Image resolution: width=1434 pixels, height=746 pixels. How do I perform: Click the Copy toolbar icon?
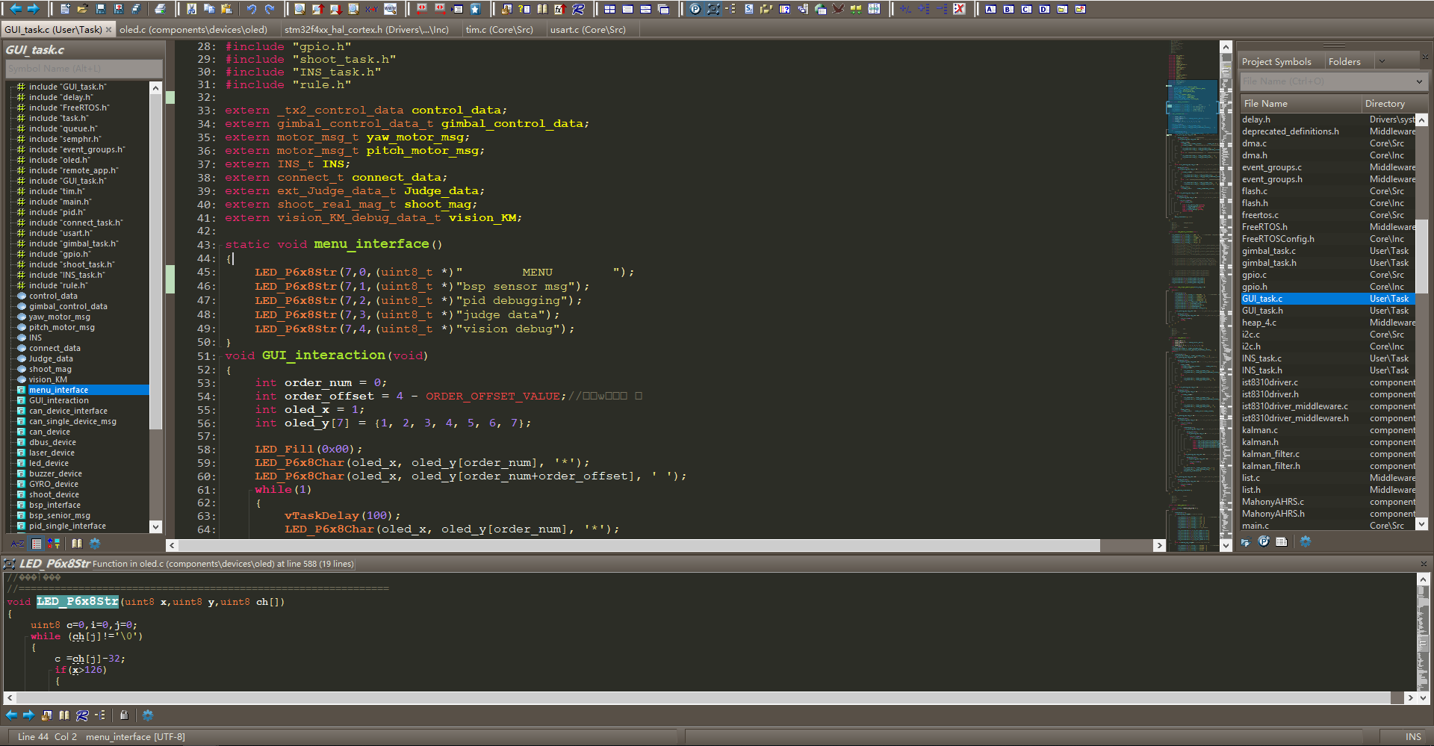(210, 9)
